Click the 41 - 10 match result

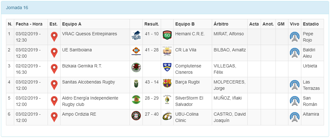click(152, 34)
